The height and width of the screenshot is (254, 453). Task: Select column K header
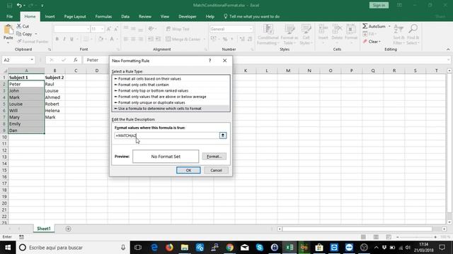coord(246,71)
